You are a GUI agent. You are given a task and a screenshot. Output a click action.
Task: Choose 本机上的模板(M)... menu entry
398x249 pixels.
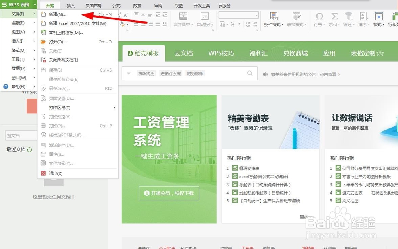point(78,33)
